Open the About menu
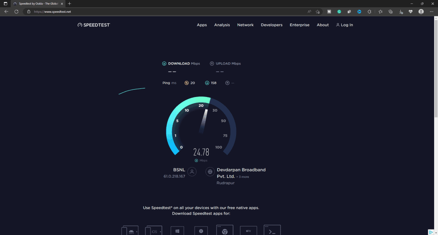The image size is (438, 235). point(323,25)
